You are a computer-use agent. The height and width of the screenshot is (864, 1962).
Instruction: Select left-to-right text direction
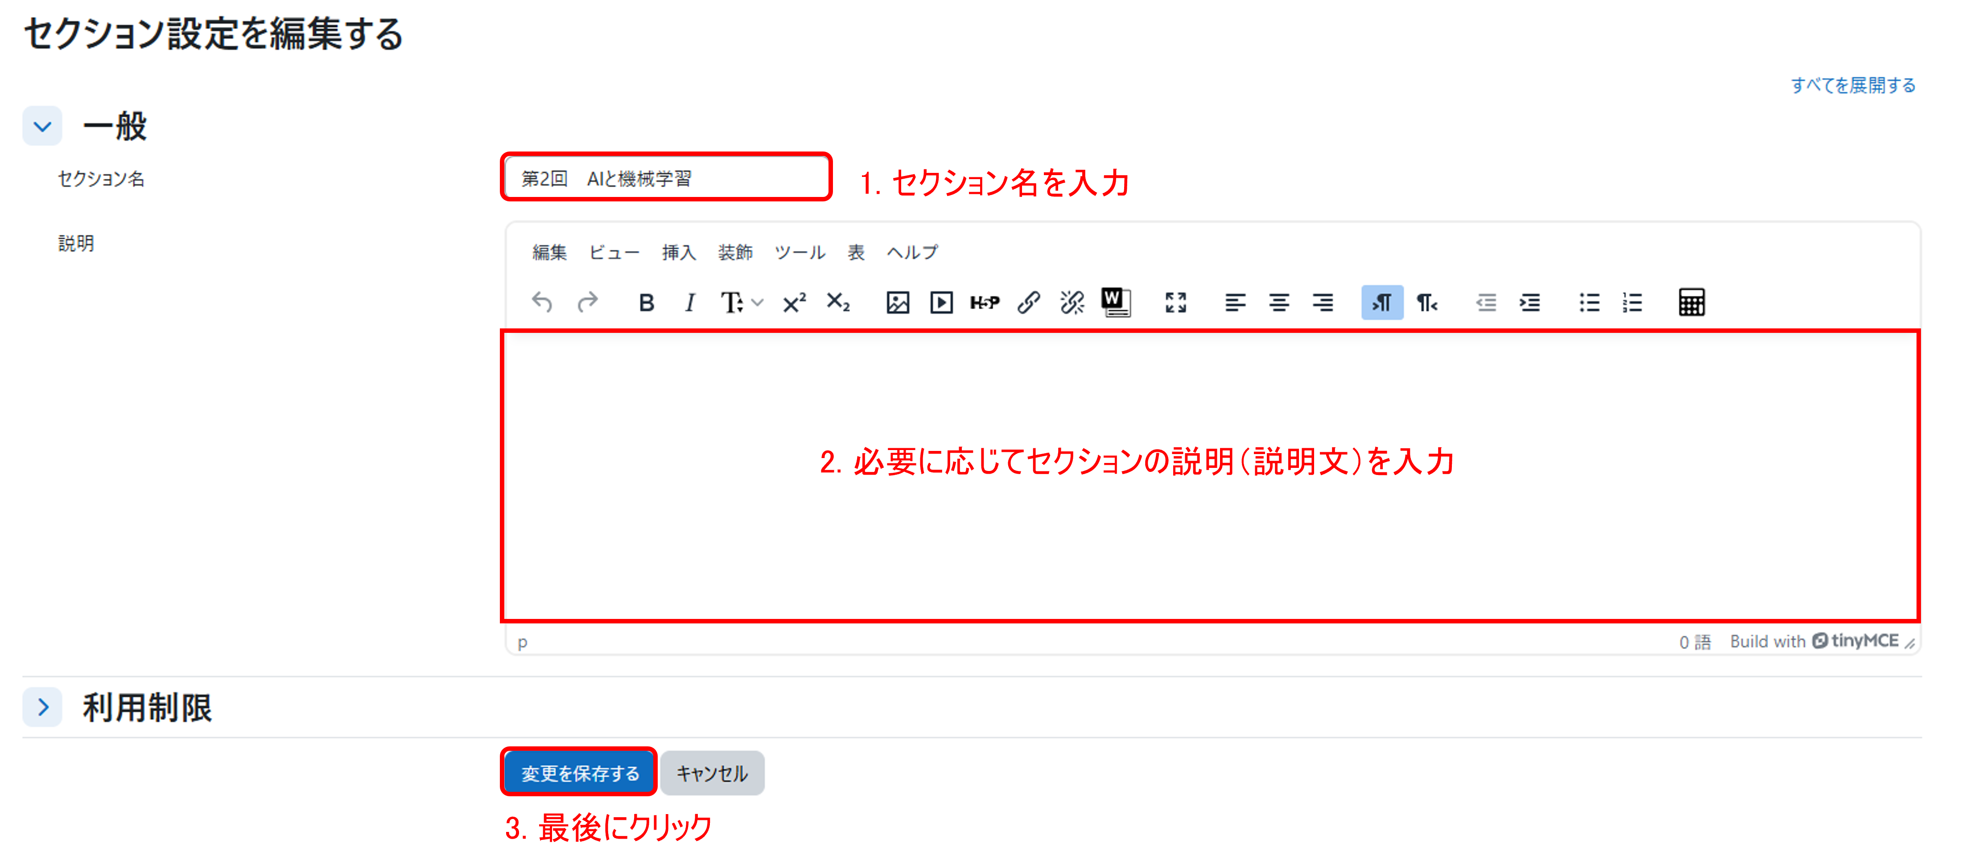pos(1382,302)
